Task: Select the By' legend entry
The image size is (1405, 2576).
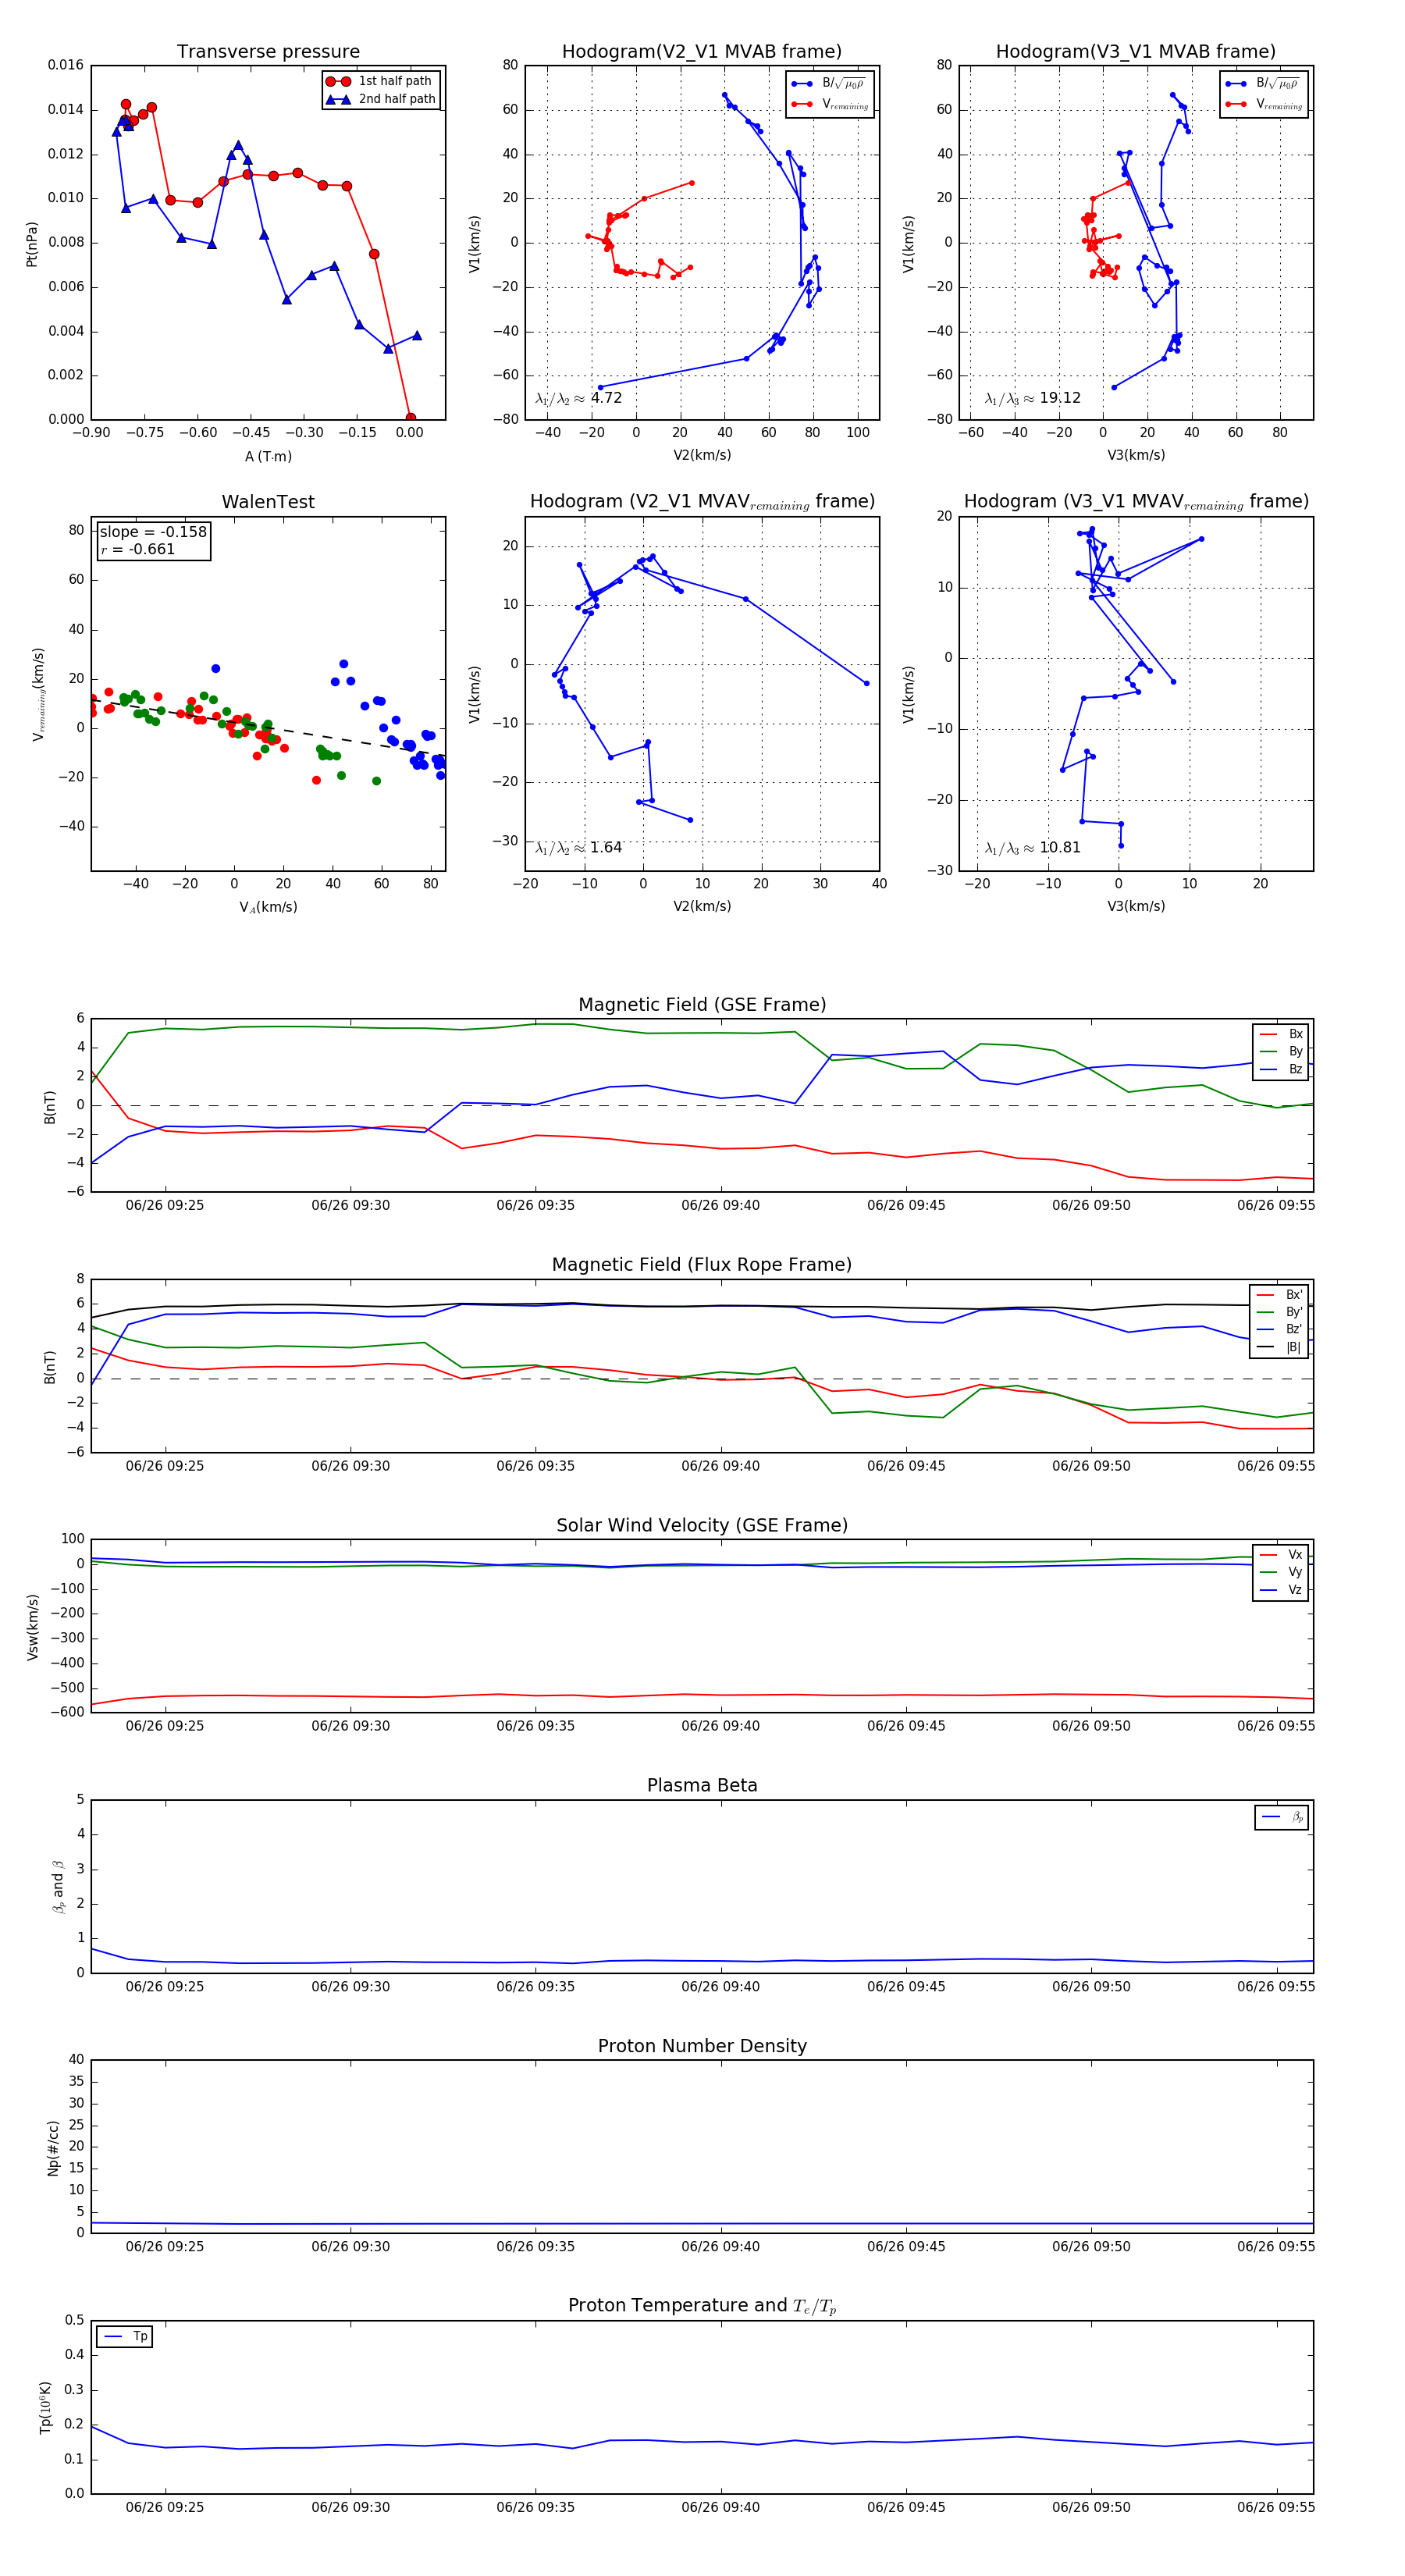Action: click(x=1280, y=1312)
